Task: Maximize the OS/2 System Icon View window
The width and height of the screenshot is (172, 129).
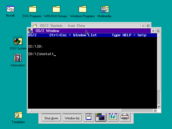Action: (x=148, y=26)
